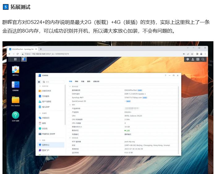215x174 pixels.
Task: Collapse the 基本信息 section chevron
Action: pos(70,87)
